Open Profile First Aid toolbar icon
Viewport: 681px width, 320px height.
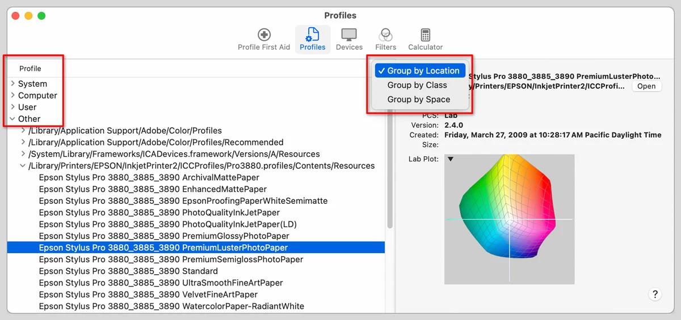point(264,40)
